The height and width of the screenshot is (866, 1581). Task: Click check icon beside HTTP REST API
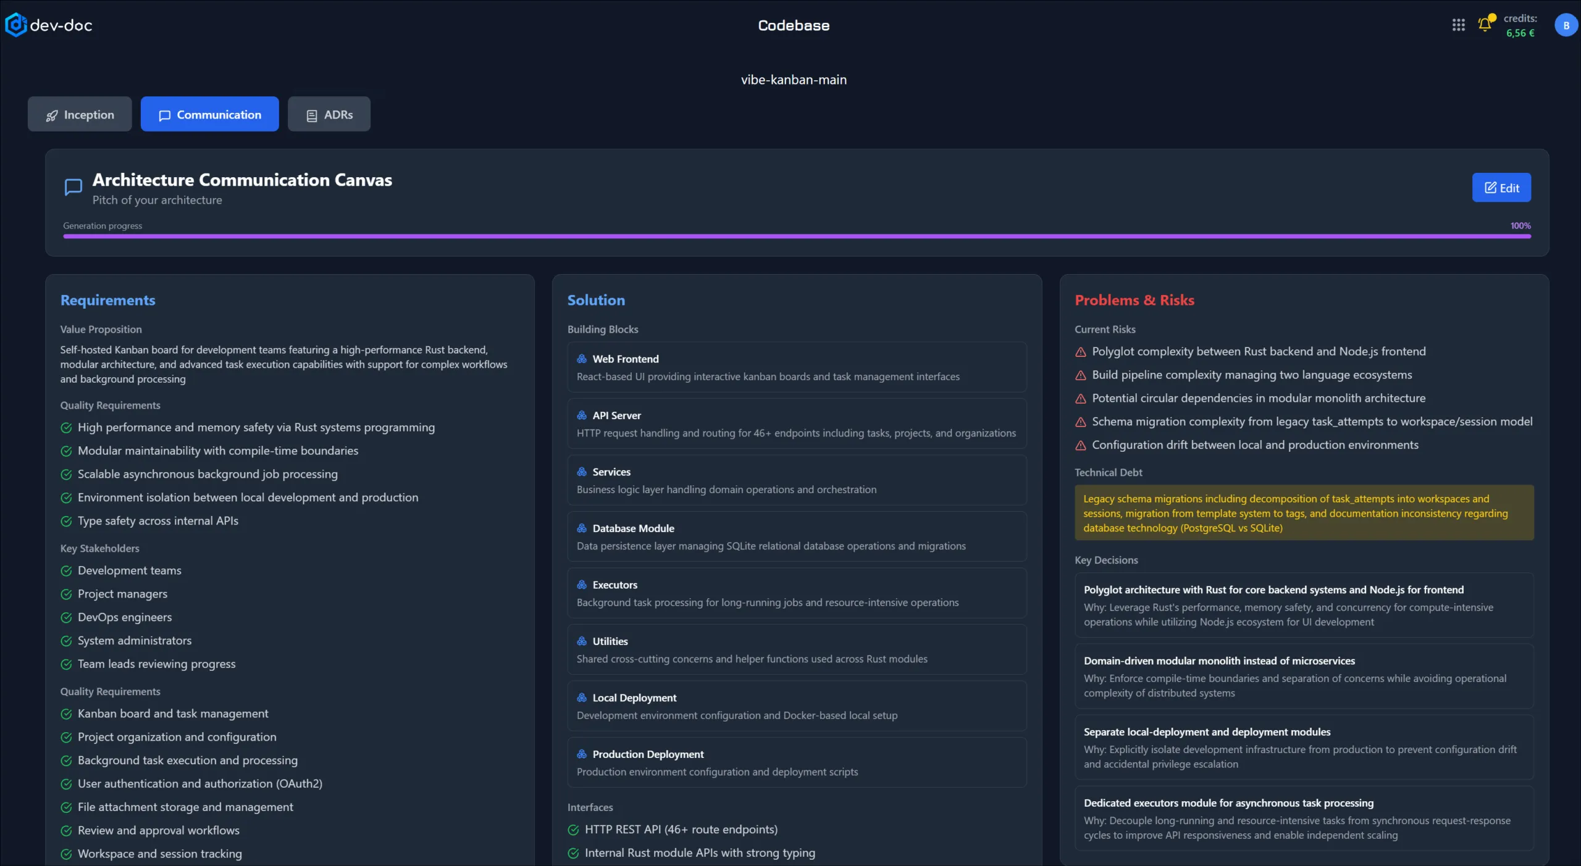573,830
